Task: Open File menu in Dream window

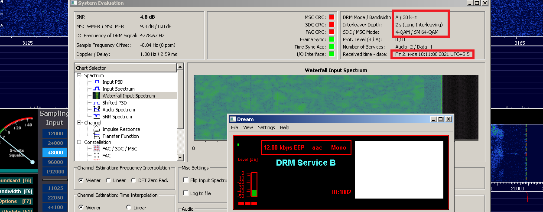Action: click(x=234, y=127)
